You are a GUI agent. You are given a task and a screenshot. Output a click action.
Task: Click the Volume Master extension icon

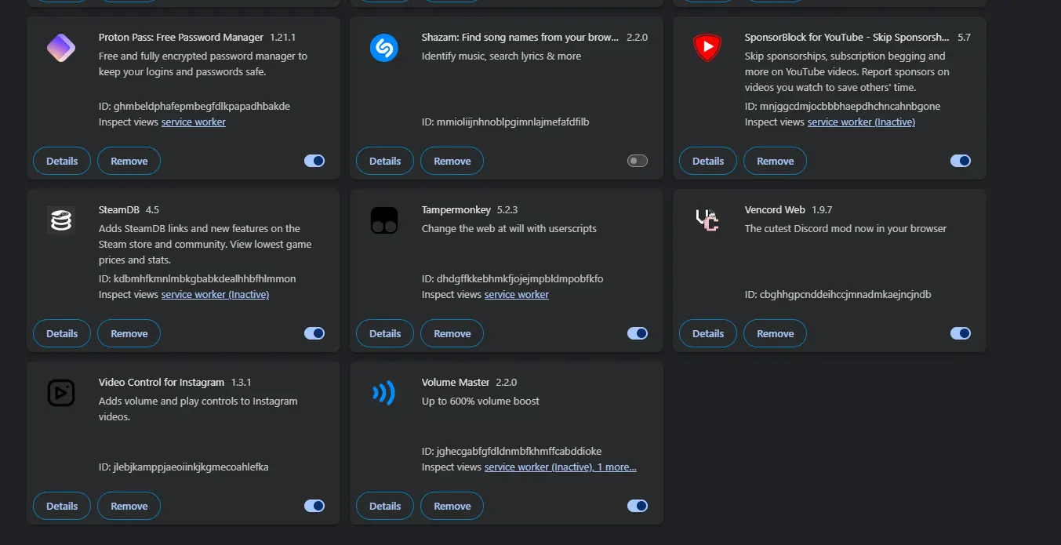pos(384,393)
